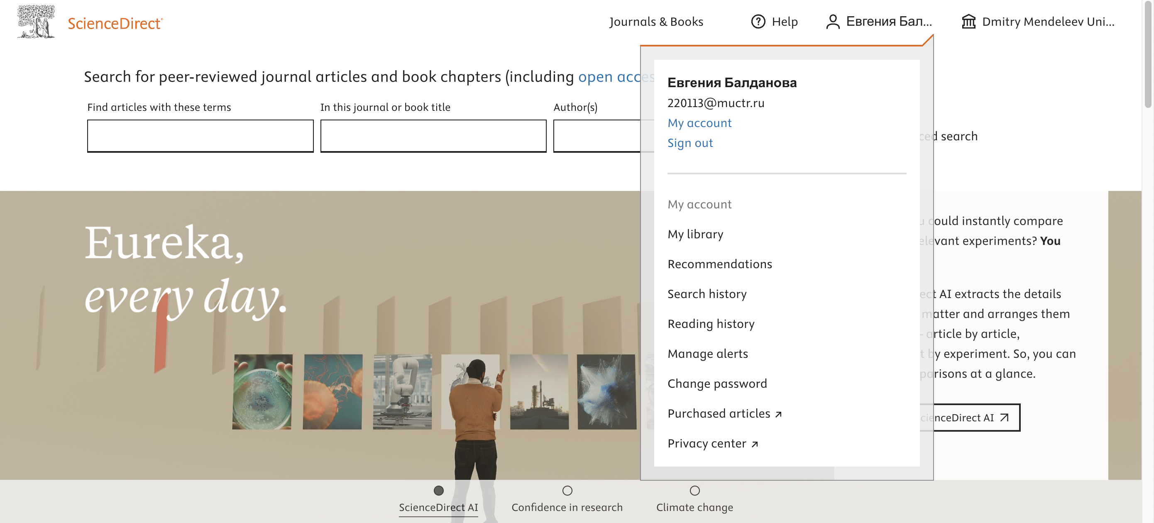Screen dimensions: 1154x523
Task: Click the Find articles with these terms field
Action: coord(200,136)
